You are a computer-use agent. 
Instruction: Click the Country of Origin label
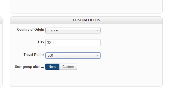pyautogui.click(x=31, y=29)
